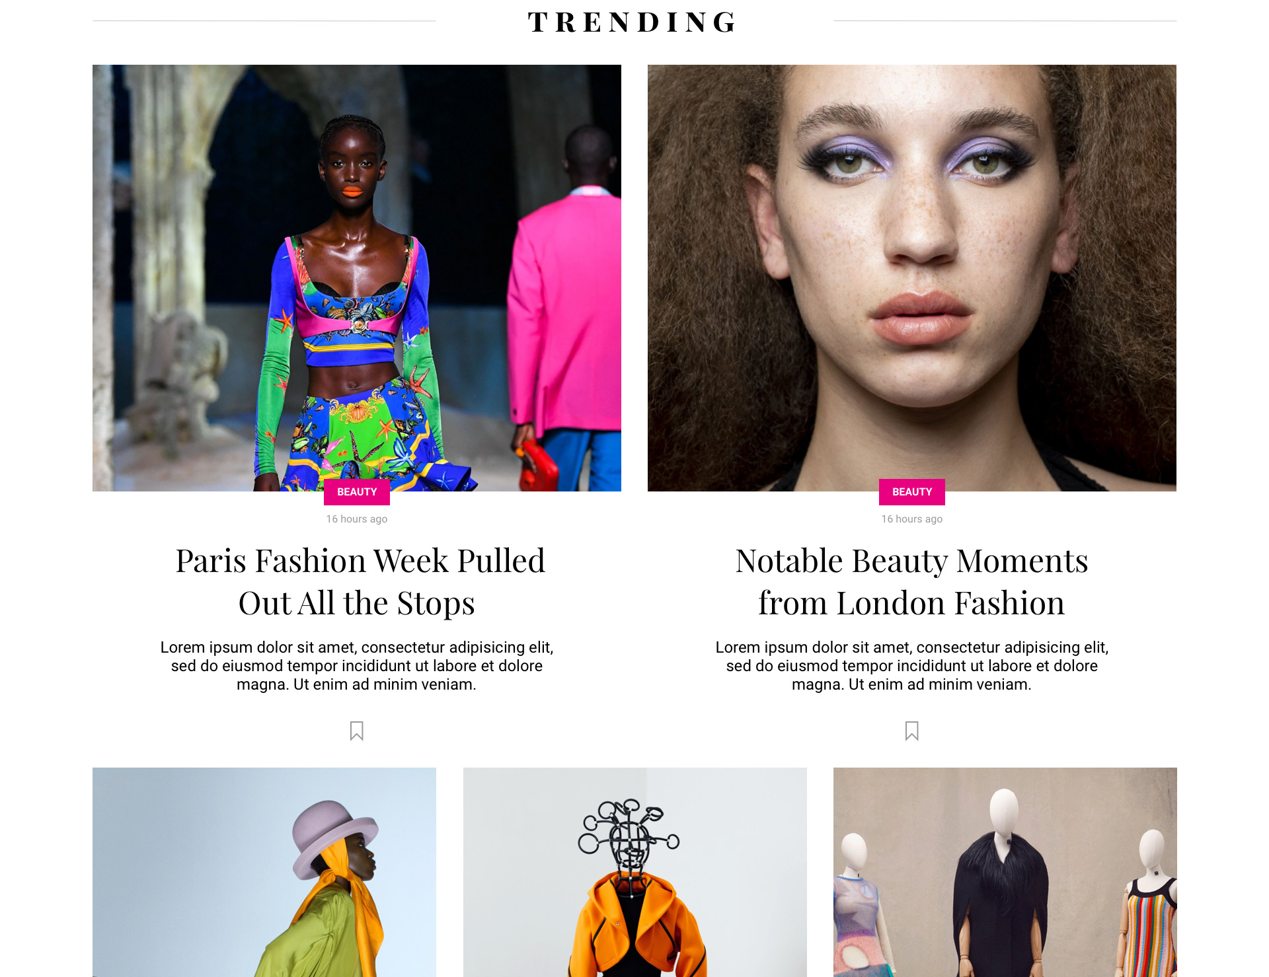The height and width of the screenshot is (977, 1269).
Task: Click the BEAUTY tag under runway photo
Action: (x=357, y=492)
